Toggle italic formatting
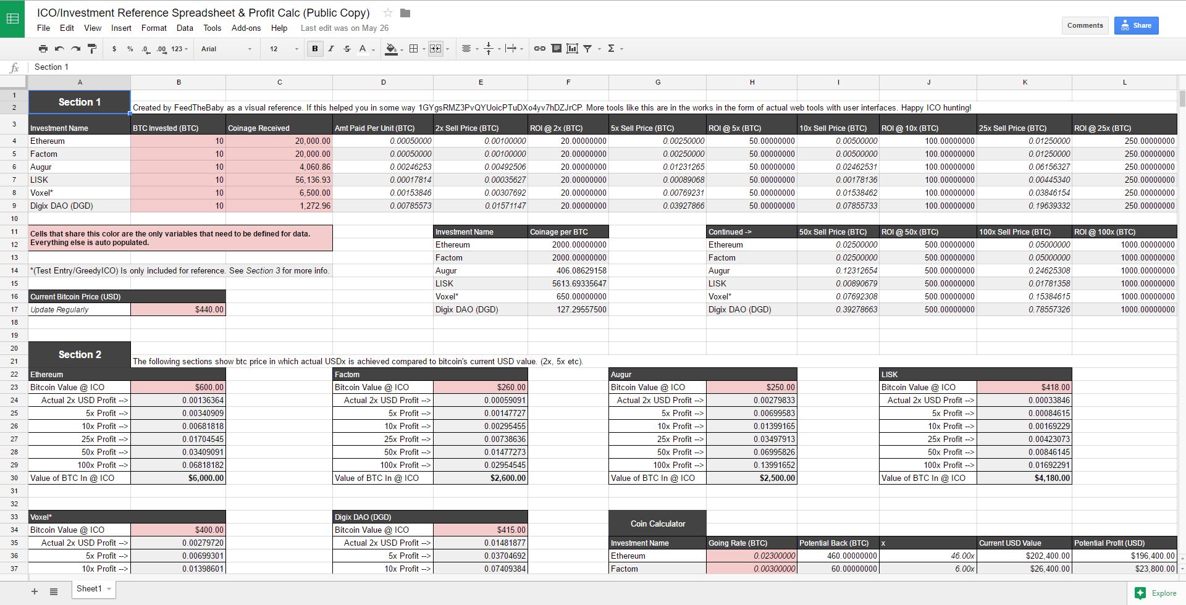 coord(331,49)
